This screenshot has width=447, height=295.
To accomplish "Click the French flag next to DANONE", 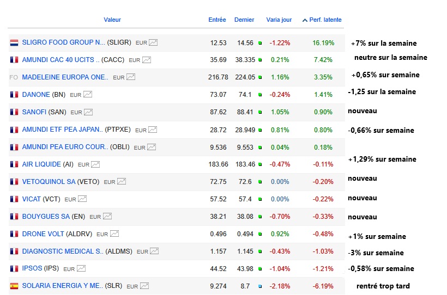I will (x=14, y=95).
